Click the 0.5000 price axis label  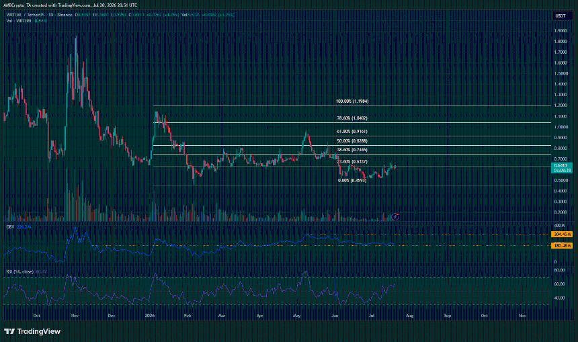561,180
